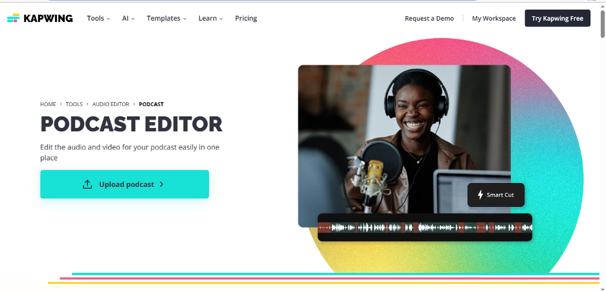Image resolution: width=606 pixels, height=291 pixels.
Task: Open Request a Demo link
Action: click(429, 18)
